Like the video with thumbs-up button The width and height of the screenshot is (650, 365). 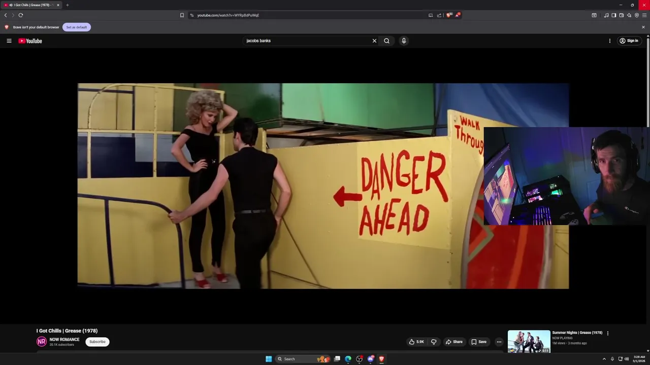[417, 342]
